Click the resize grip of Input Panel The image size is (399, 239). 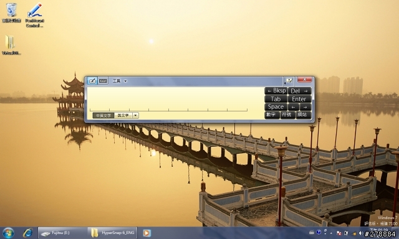point(313,120)
